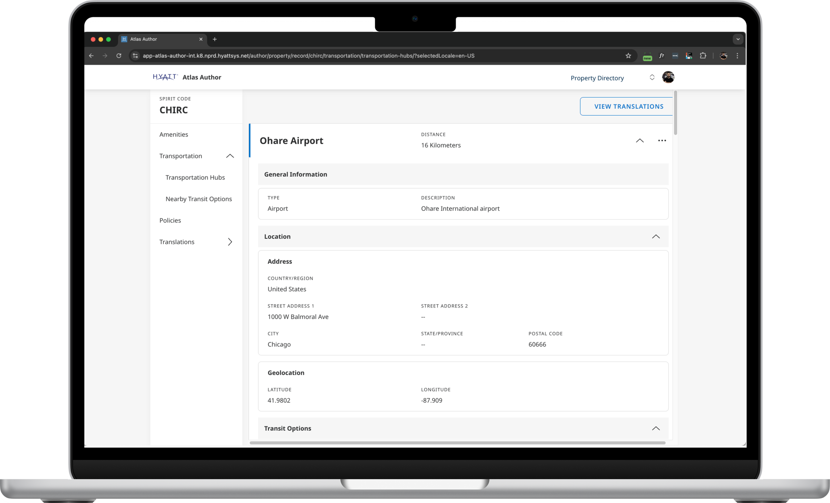Open the user profile avatar
The image size is (830, 503).
(x=668, y=77)
